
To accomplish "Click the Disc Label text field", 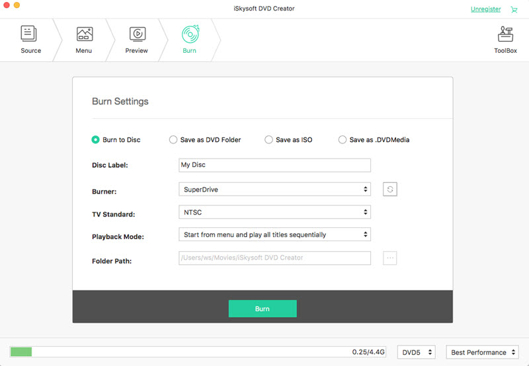I will 274,165.
